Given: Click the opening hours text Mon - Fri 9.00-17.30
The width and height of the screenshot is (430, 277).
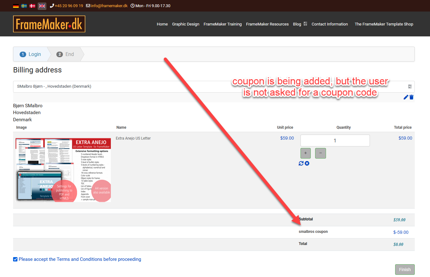Looking at the screenshot, I should 153,6.
